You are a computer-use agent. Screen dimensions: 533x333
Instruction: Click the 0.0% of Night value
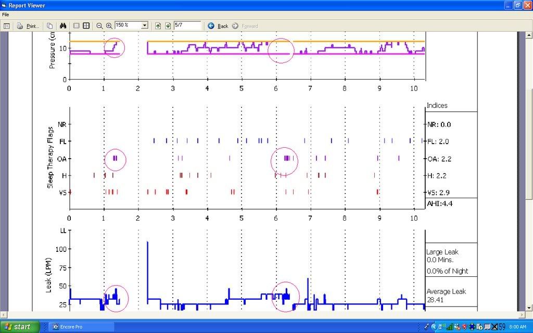coord(447,271)
